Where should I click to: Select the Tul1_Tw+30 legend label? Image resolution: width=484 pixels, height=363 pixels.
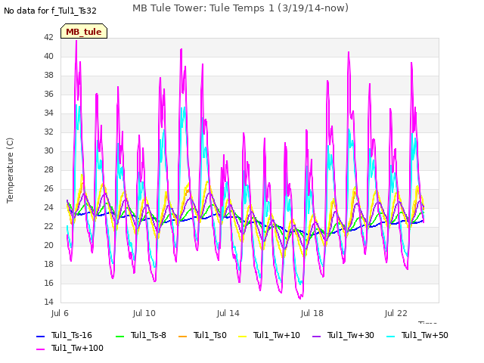pyautogui.click(x=351, y=335)
